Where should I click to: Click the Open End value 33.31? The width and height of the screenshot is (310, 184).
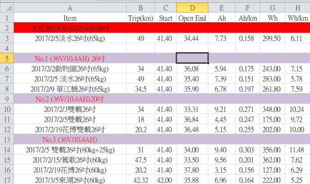tap(192, 109)
